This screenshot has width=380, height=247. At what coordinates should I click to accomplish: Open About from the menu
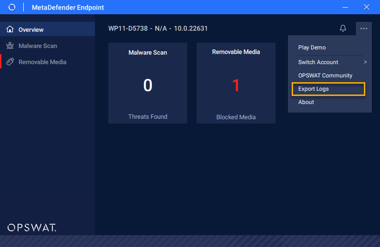coord(306,102)
